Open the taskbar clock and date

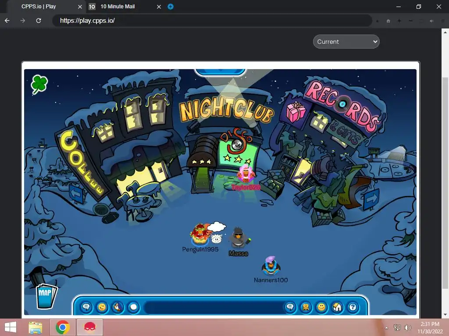430,328
